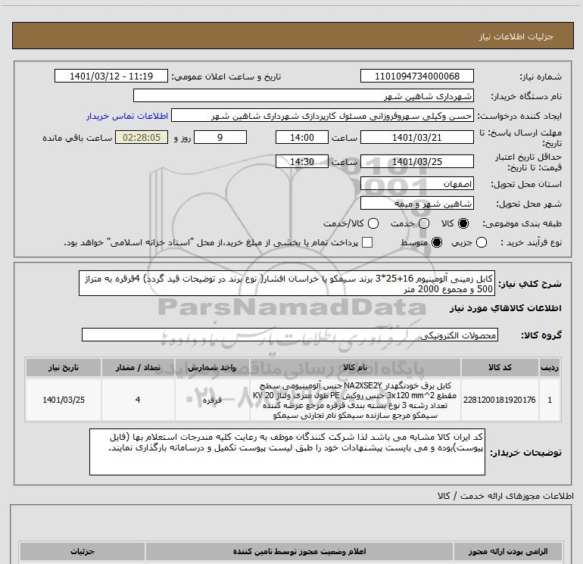Viewport: 583px width, 564px height.
Task: Click the remaining time countdown 02:28:05
Action: [142, 137]
